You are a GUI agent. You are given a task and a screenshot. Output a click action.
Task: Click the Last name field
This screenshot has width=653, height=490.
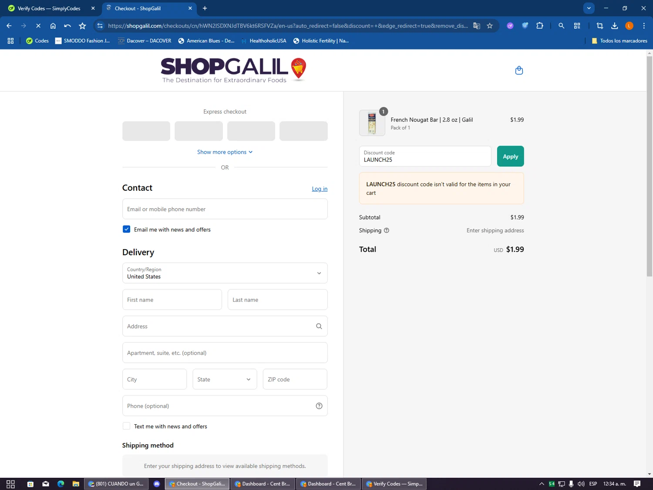point(277,300)
